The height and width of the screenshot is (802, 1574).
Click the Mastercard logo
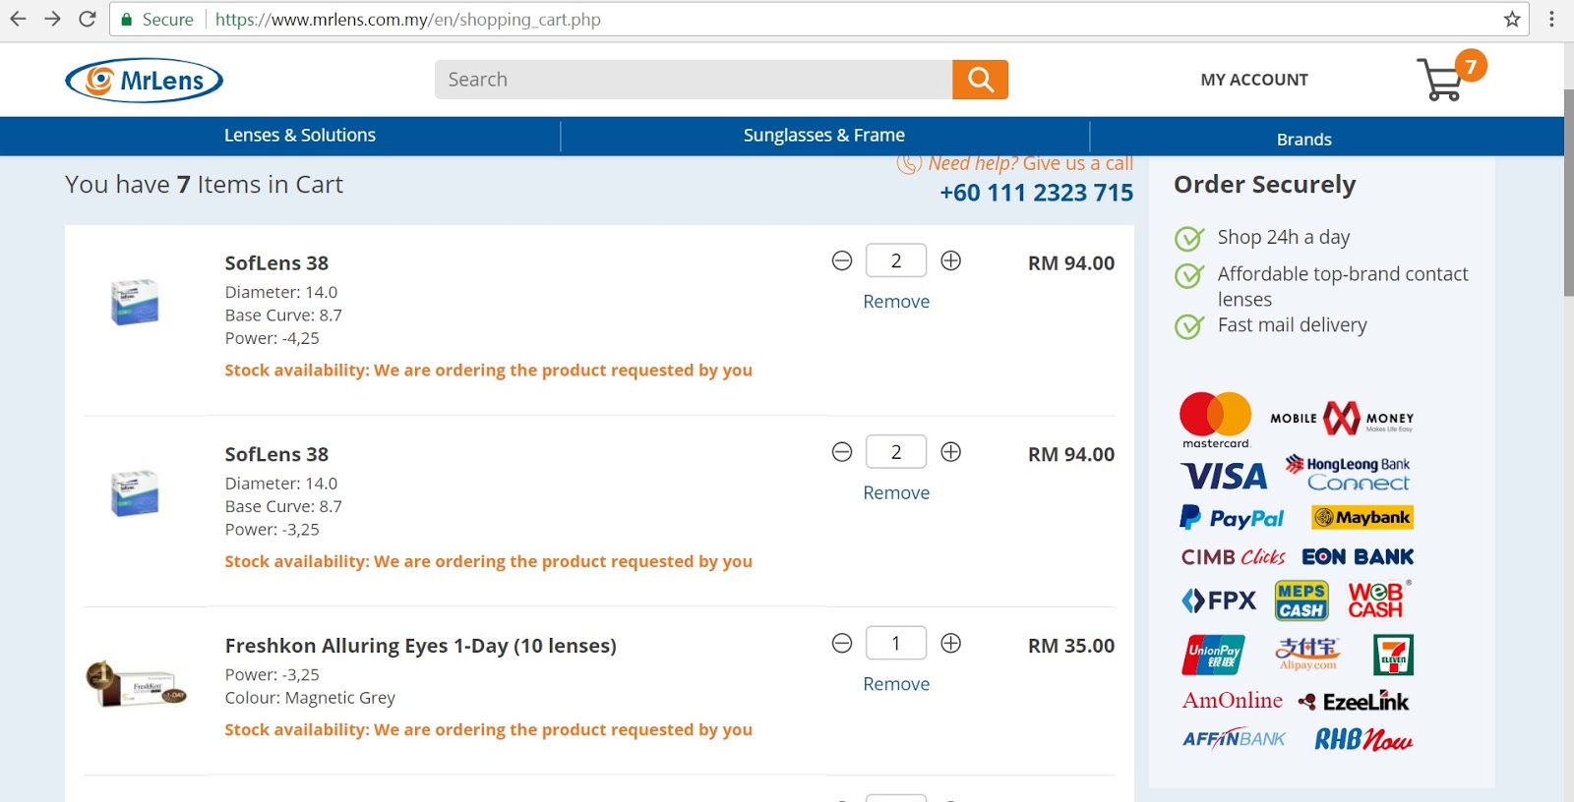coord(1216,421)
